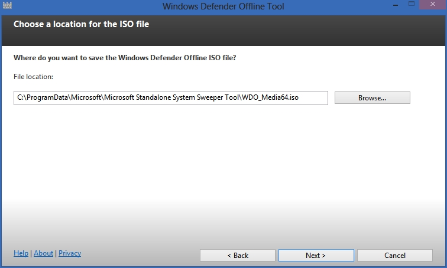This screenshot has height=268, width=447.
Task: Click the 'File location:' label
Action: (33, 77)
